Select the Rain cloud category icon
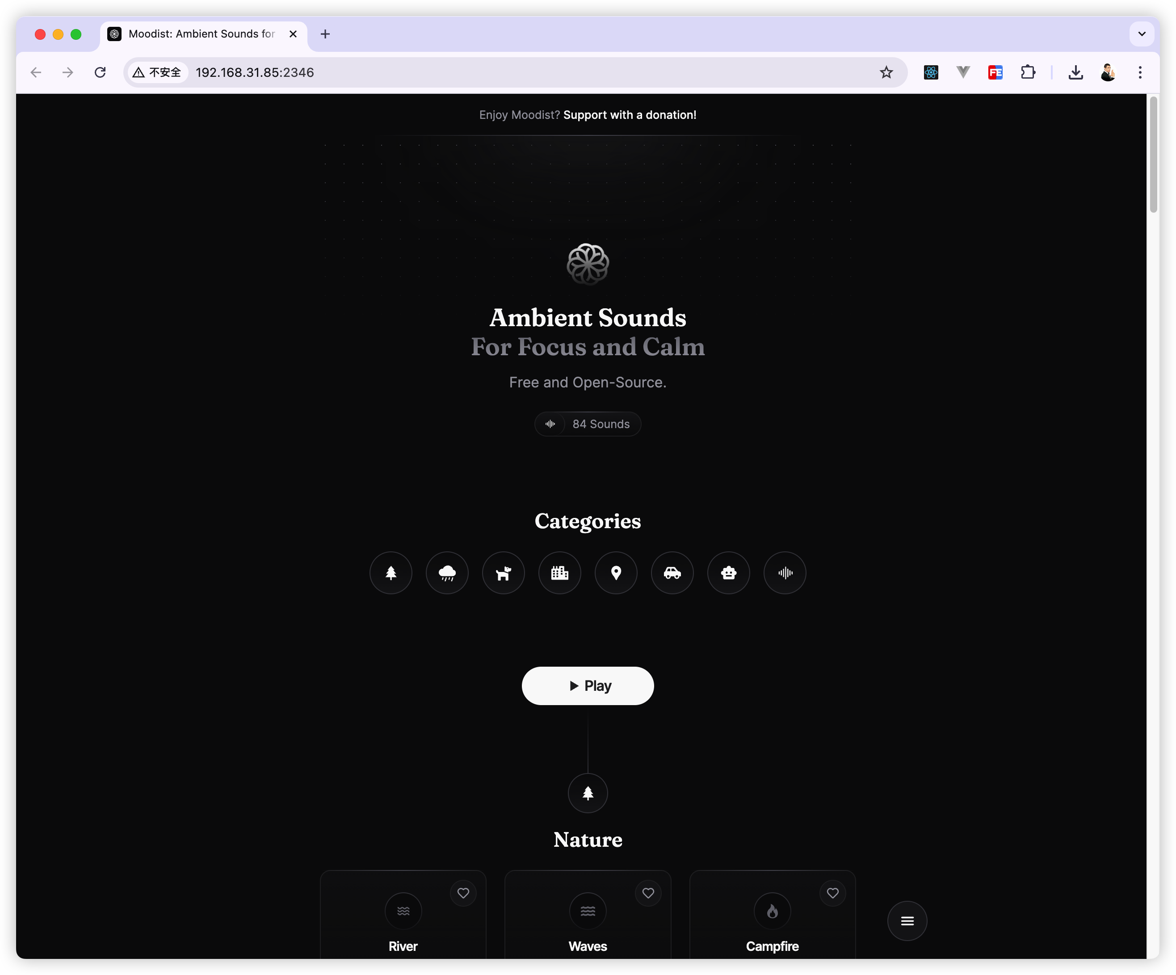Image resolution: width=1176 pixels, height=975 pixels. point(447,572)
